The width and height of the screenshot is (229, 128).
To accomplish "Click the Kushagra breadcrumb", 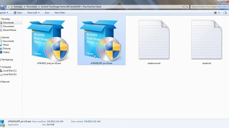I will pos(18,7).
